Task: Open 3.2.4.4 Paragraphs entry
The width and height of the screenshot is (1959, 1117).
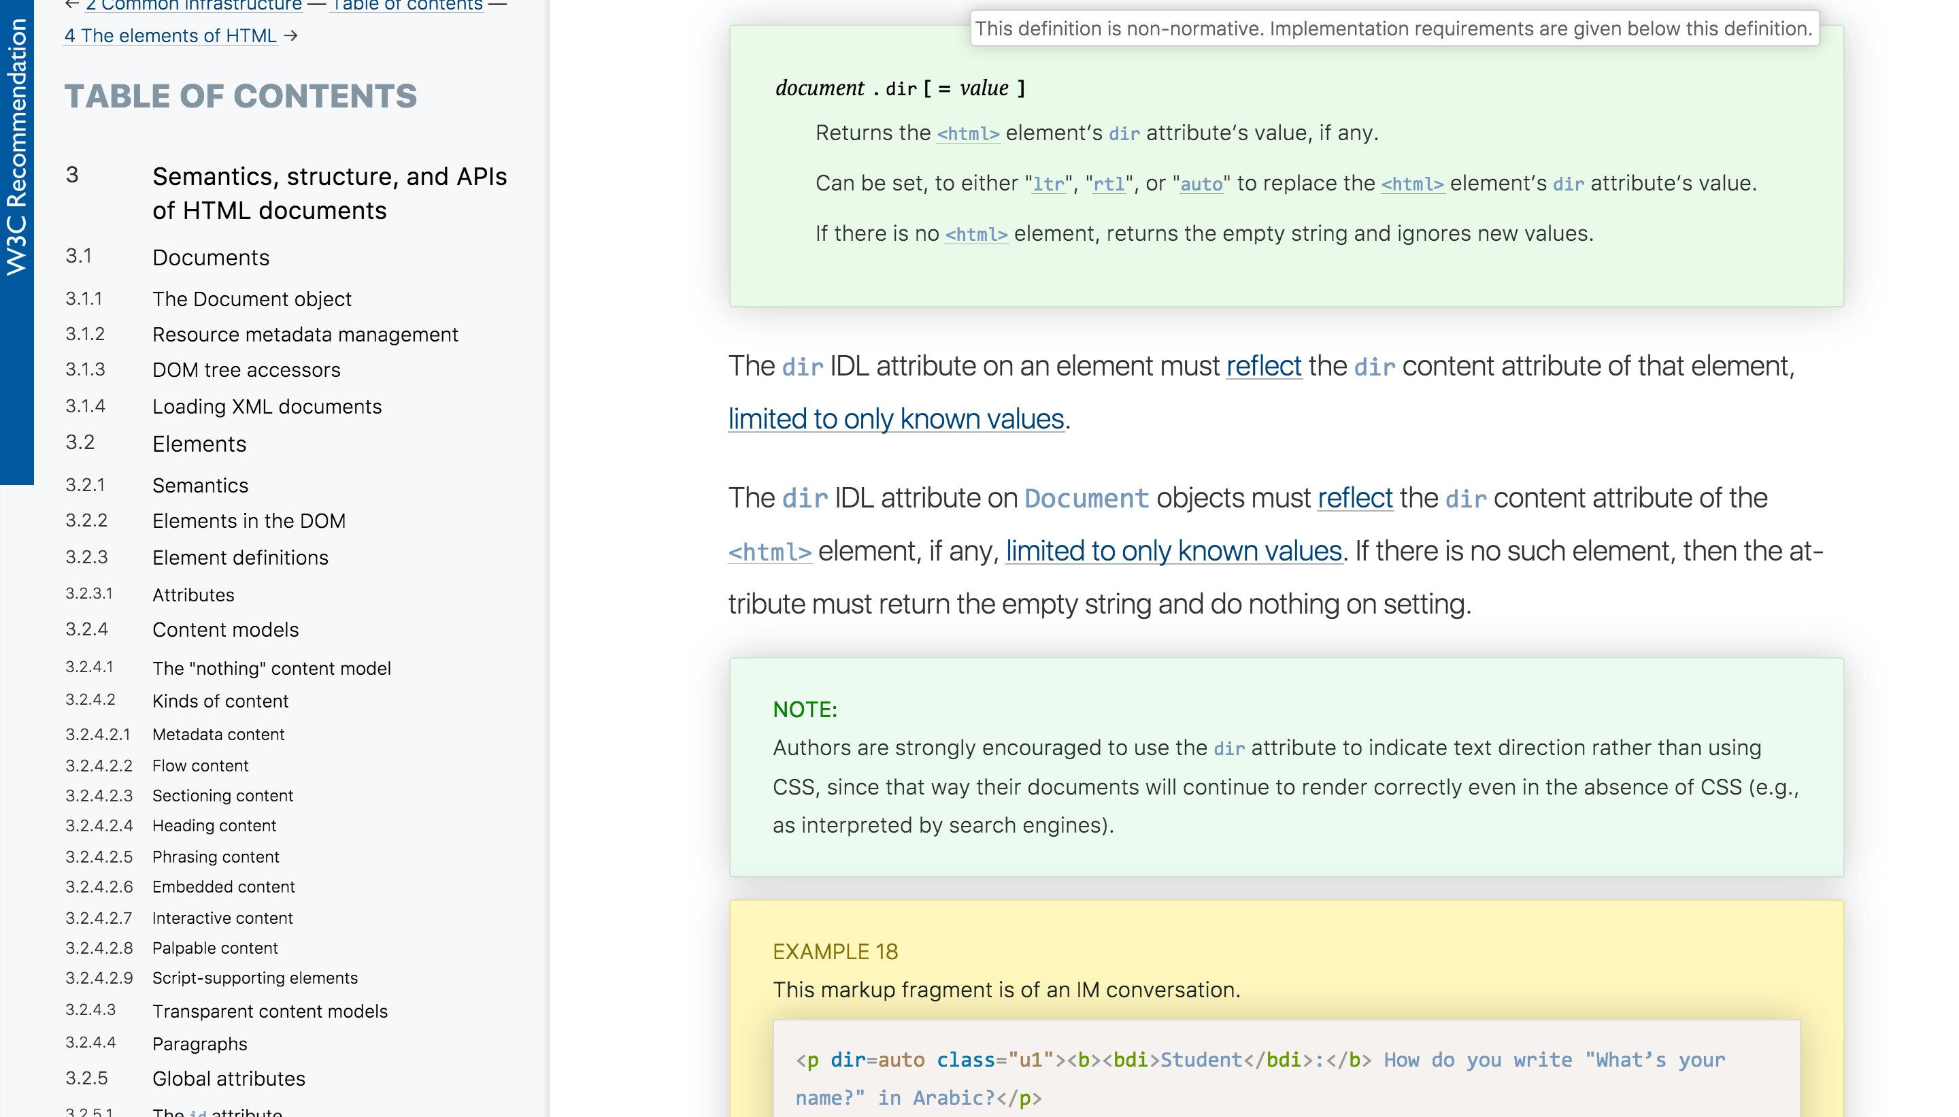Action: click(199, 1044)
